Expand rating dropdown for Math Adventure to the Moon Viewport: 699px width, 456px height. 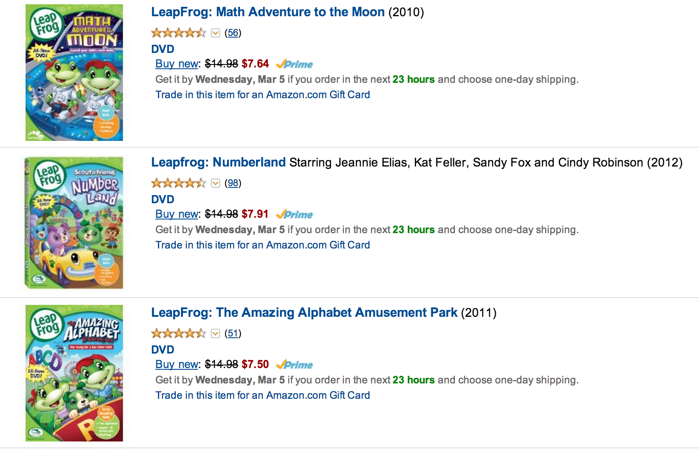216,33
